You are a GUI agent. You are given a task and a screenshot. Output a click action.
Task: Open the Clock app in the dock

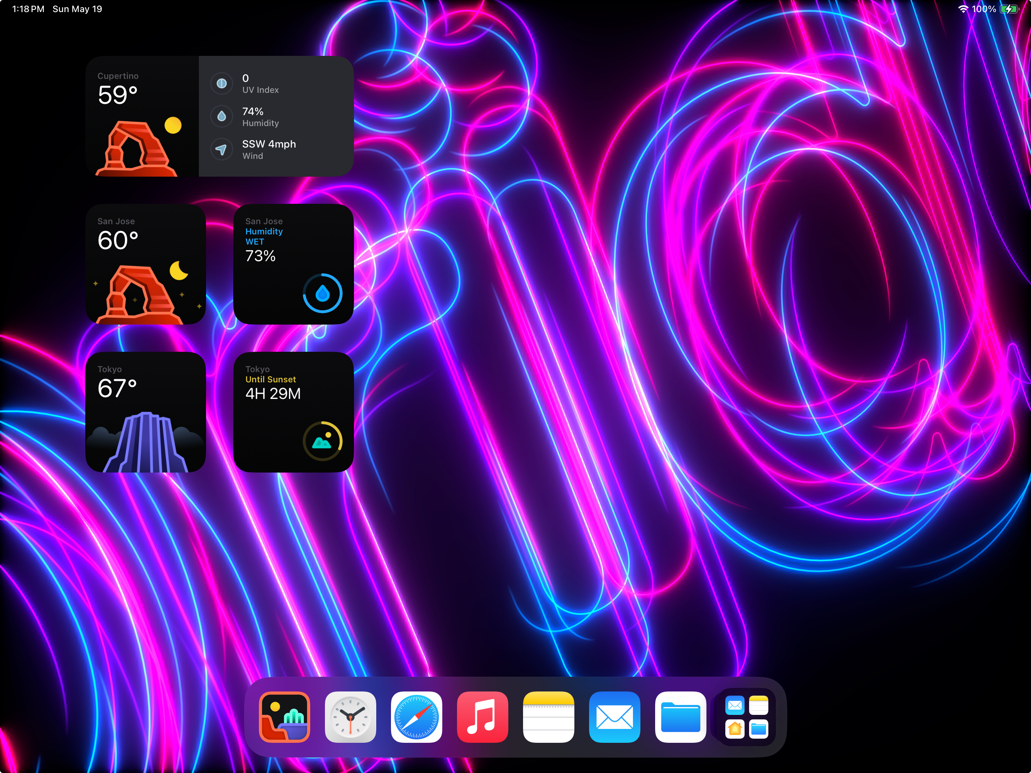(x=351, y=717)
